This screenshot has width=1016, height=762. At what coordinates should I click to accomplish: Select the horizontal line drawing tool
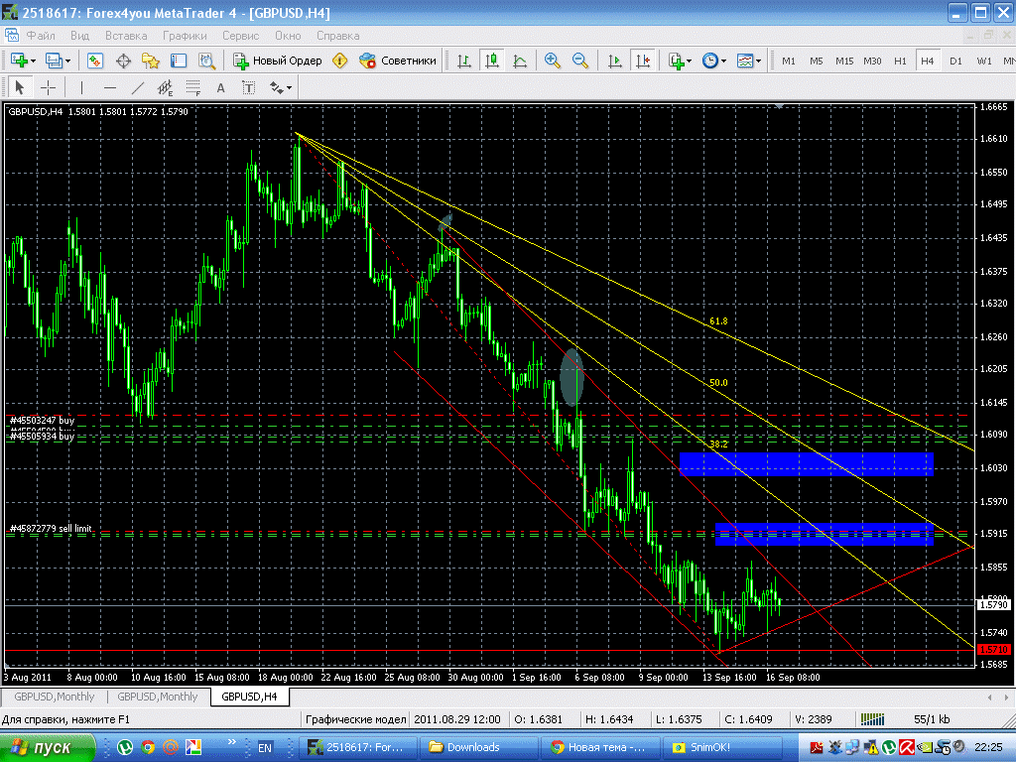click(x=110, y=87)
